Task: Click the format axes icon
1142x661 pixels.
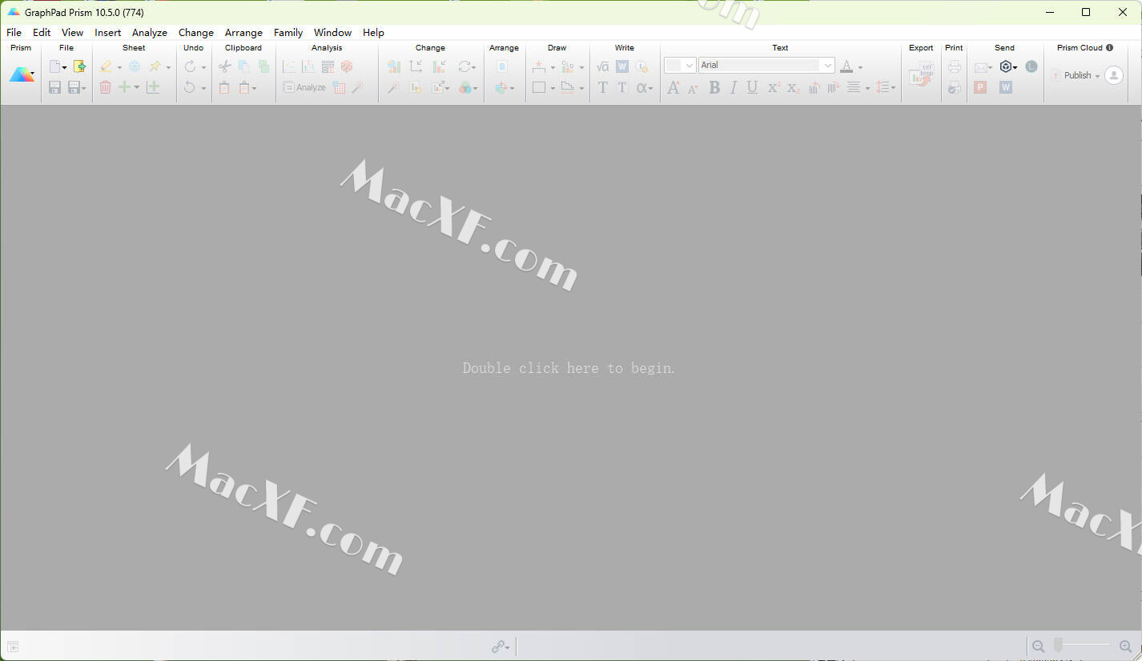Action: click(x=416, y=66)
